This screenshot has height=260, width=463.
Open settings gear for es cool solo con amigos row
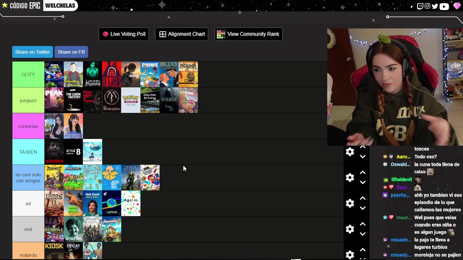[350, 178]
